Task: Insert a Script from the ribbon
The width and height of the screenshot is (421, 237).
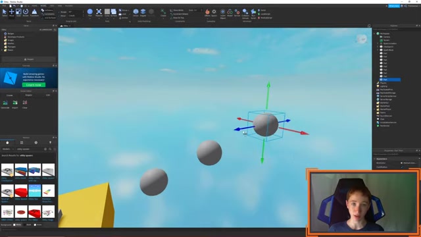Action: pos(262,11)
